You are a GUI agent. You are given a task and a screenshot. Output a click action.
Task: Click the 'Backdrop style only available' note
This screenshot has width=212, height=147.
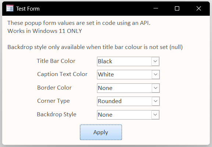coord(95,47)
